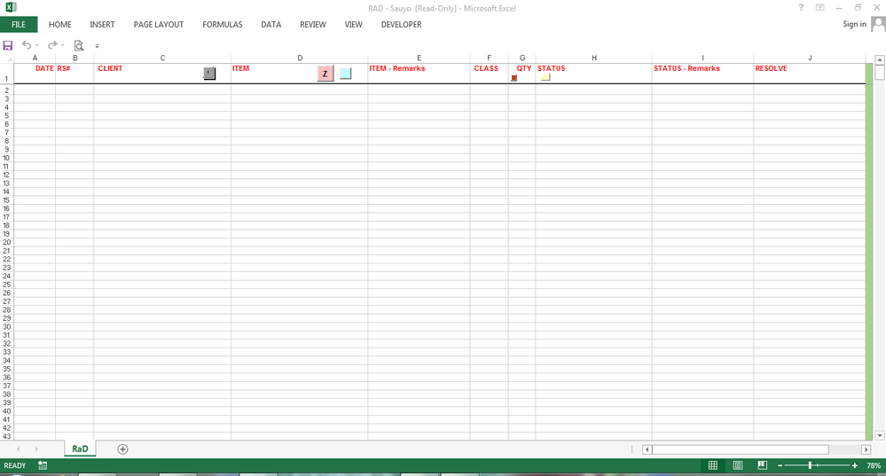Select column B header
Viewport: 886px width, 476px height.
click(x=74, y=59)
